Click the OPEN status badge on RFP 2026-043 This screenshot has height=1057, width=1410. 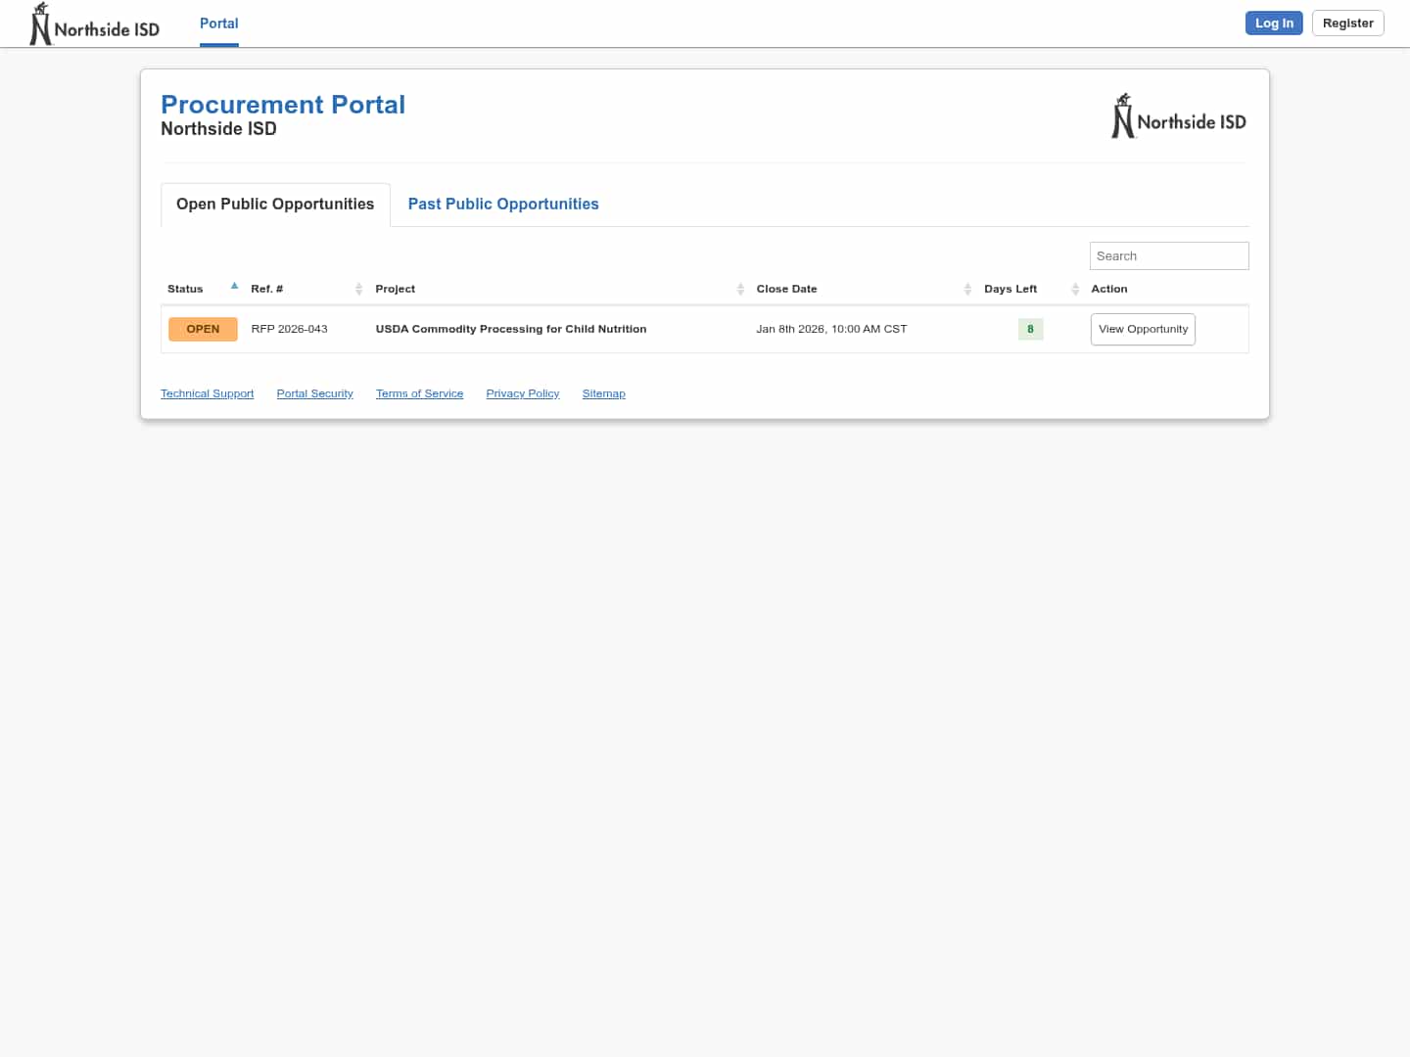pyautogui.click(x=203, y=329)
